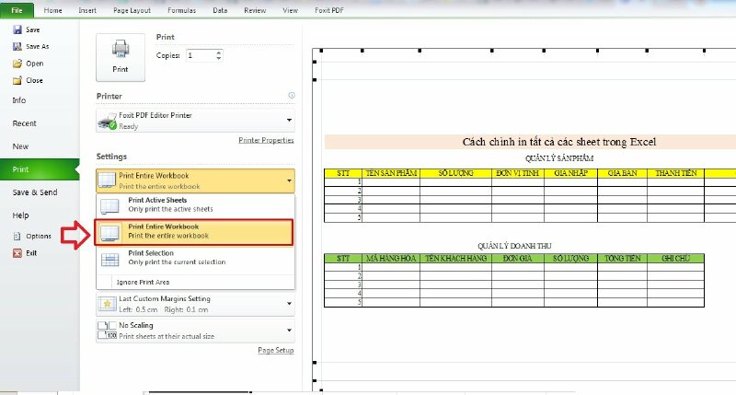The image size is (736, 395).
Task: Choose Print Active Sheets from the list
Action: tap(195, 205)
